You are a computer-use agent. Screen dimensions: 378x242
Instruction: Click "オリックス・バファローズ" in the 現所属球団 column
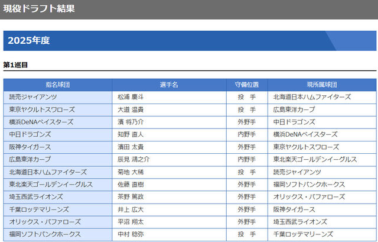[309, 197]
